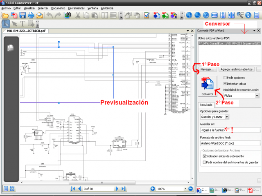Open the Ventana menu
The image size is (262, 196).
tap(93, 8)
